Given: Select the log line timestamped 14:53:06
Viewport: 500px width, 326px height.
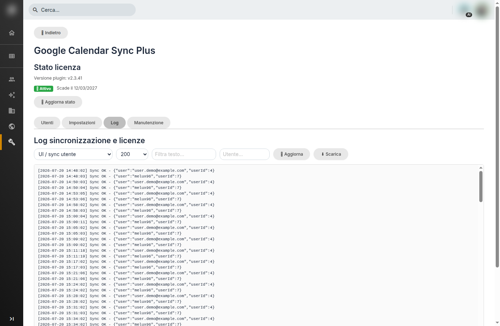Looking at the screenshot, I should point(110,199).
